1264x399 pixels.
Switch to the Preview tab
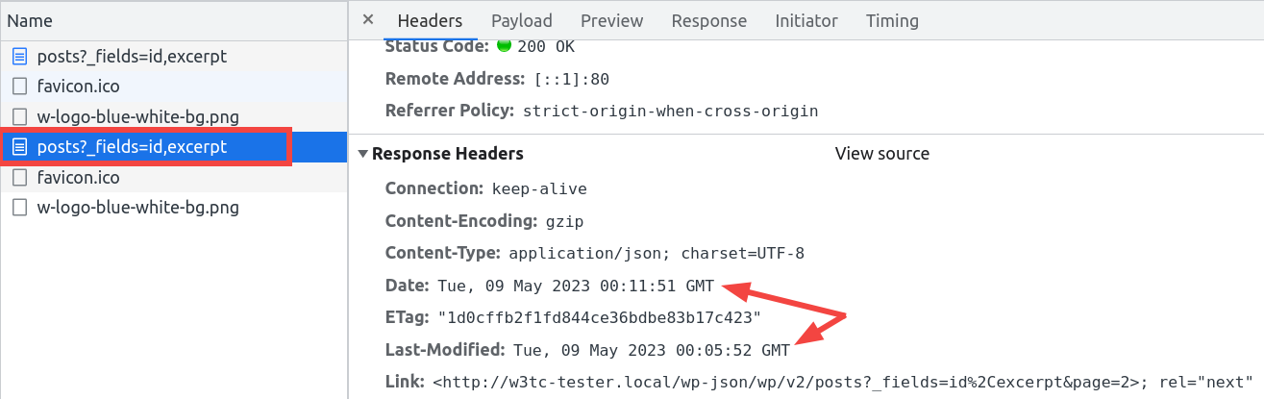[611, 20]
